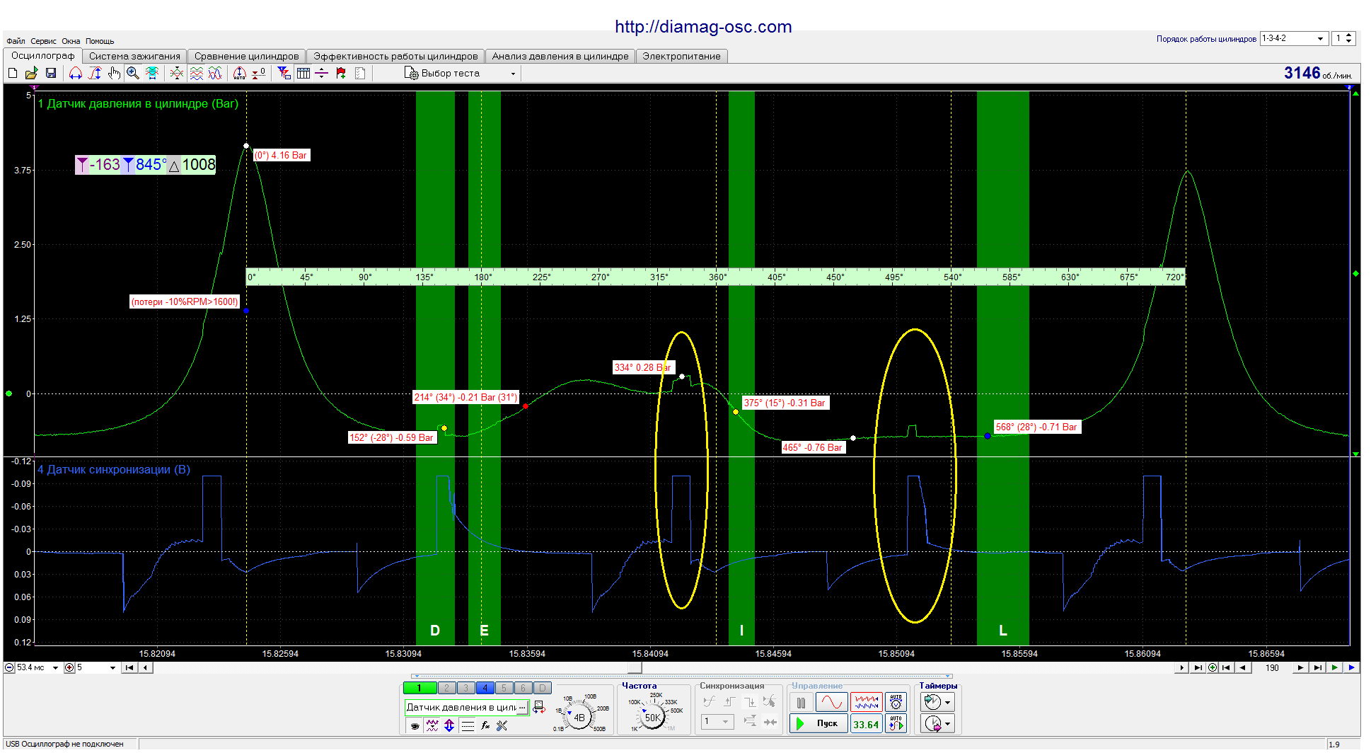Image resolution: width=1371 pixels, height=753 pixels.
Task: Switch to the Сравнение цилиндров tab
Action: (247, 56)
